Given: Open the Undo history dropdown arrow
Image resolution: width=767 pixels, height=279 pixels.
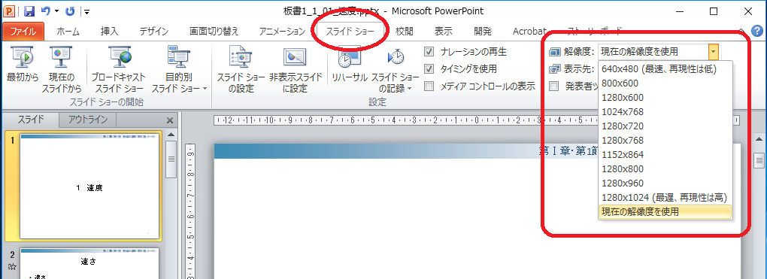Looking at the screenshot, I should (x=57, y=11).
